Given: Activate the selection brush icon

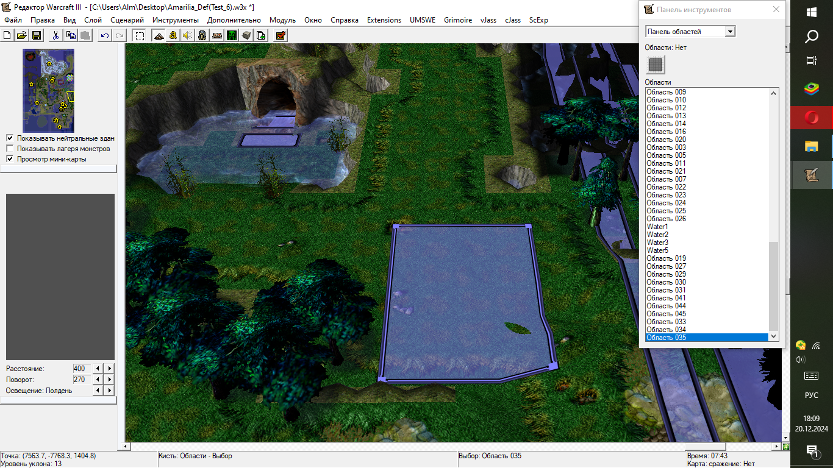Looking at the screenshot, I should [140, 35].
